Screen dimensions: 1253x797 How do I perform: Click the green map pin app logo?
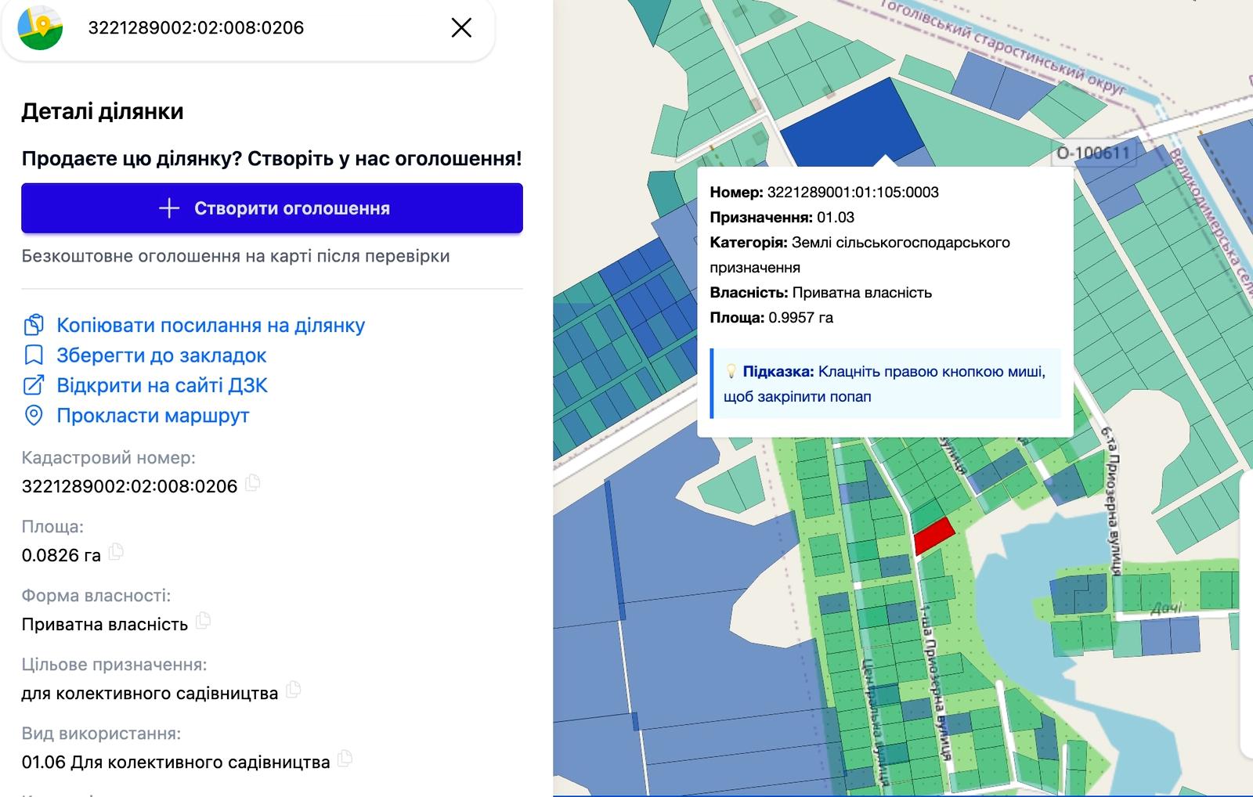(x=40, y=27)
